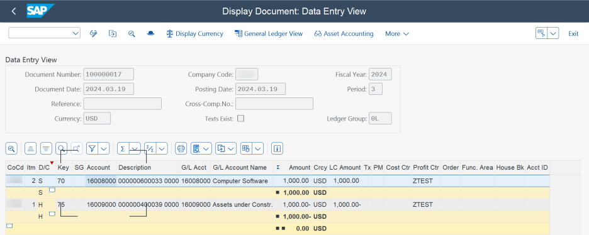The width and height of the screenshot is (589, 235).
Task: Click the GUI actions icon beside Exit
Action: pyautogui.click(x=541, y=33)
